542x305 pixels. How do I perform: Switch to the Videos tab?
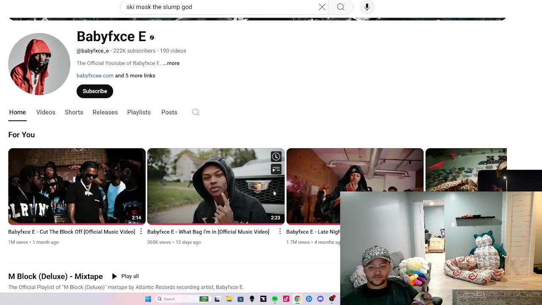click(x=46, y=112)
